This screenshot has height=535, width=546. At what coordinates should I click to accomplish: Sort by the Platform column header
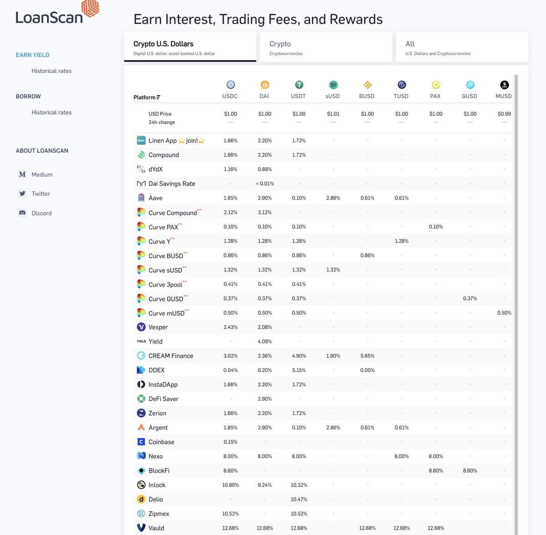pos(147,97)
